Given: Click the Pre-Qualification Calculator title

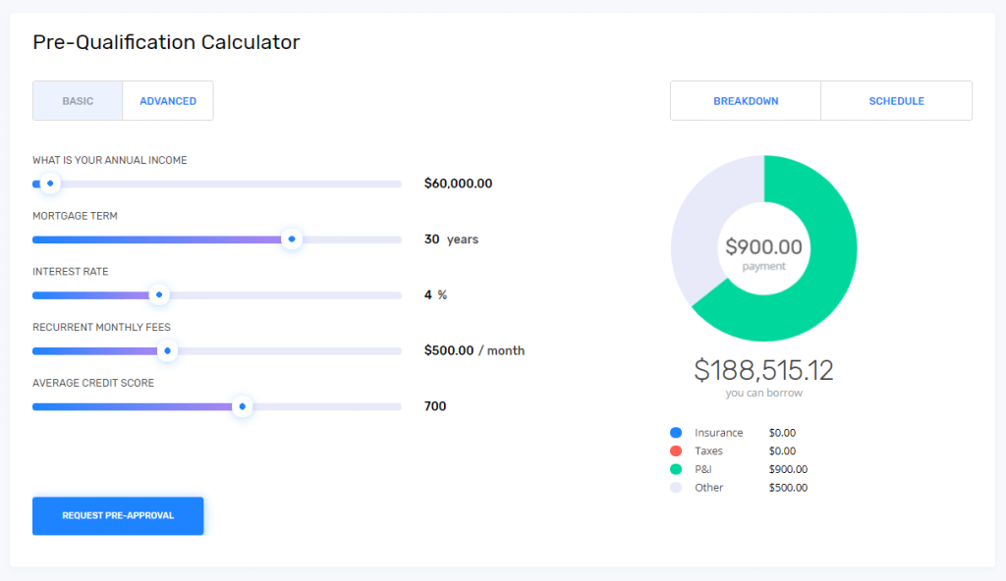Looking at the screenshot, I should click(x=166, y=42).
